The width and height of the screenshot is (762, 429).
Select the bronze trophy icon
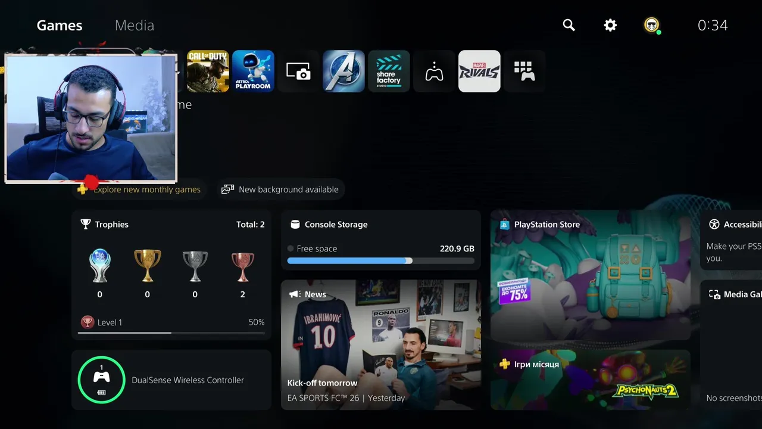(x=242, y=267)
